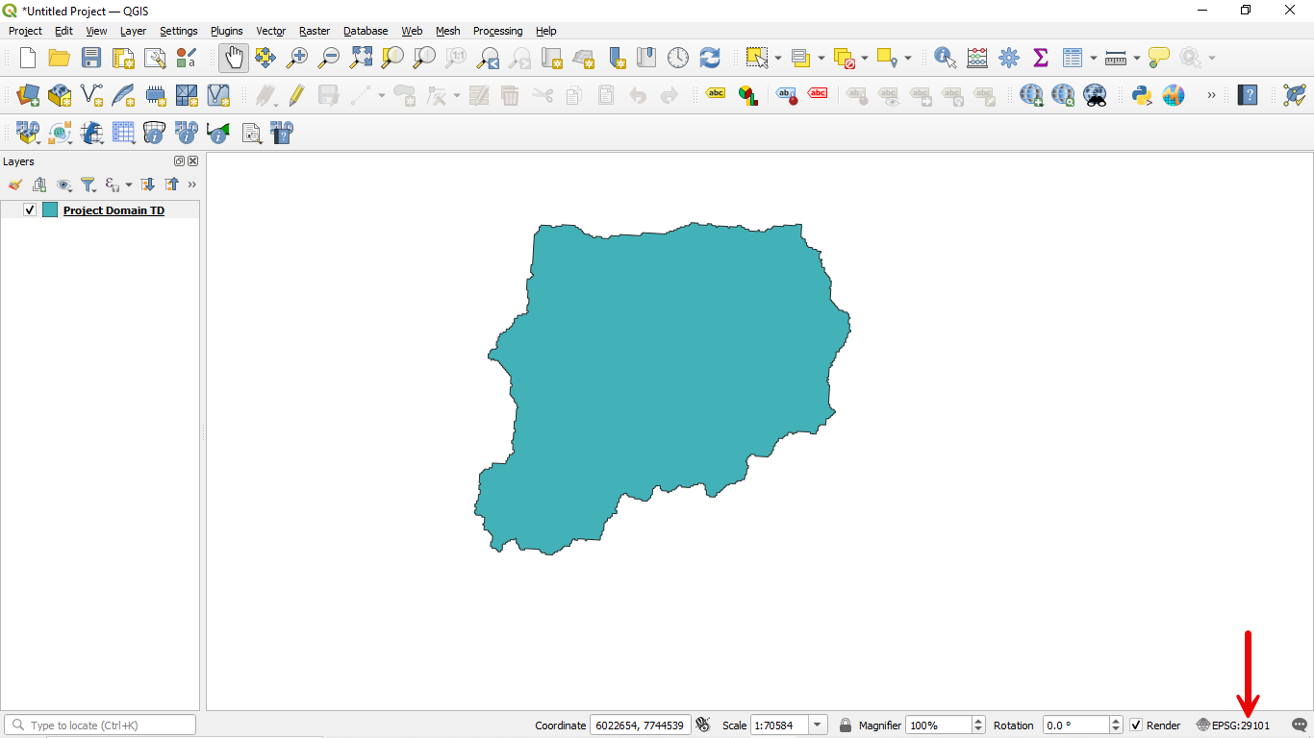This screenshot has height=738, width=1314.
Task: Click the Zoom In magnifier tool
Action: [297, 58]
